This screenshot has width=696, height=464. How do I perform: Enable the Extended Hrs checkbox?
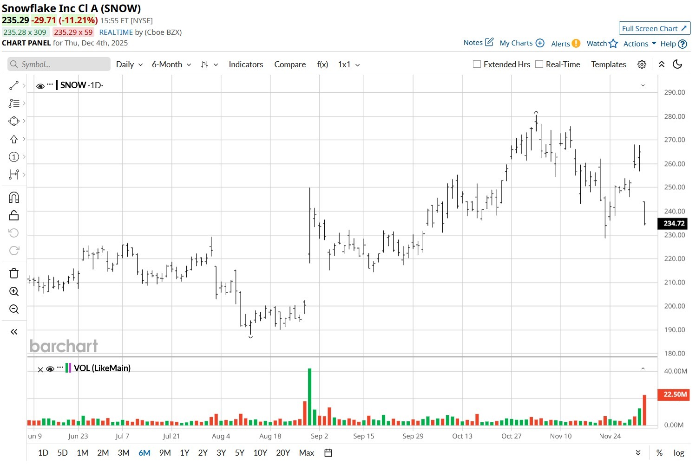point(477,64)
